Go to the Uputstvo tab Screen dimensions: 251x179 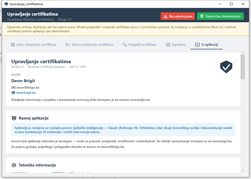pos(176,44)
